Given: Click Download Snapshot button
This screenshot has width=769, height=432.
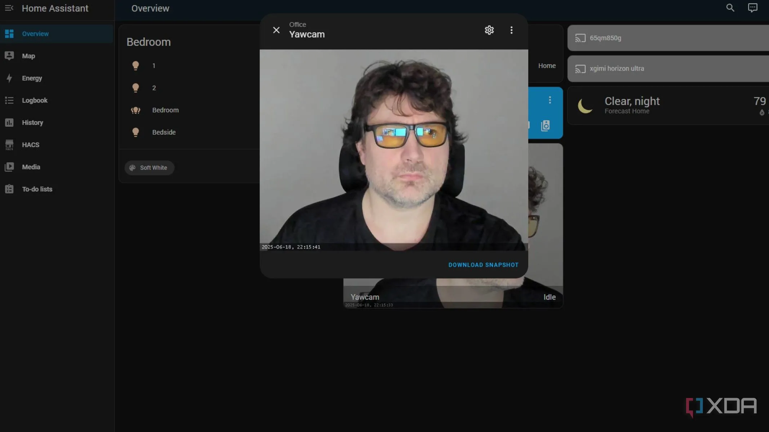Looking at the screenshot, I should 483,265.
